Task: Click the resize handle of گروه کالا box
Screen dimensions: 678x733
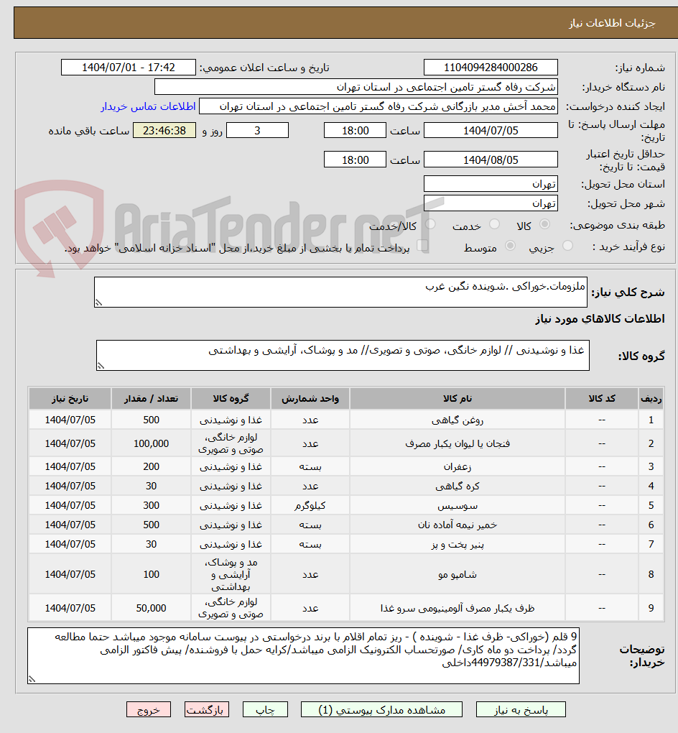Action: coord(101,366)
